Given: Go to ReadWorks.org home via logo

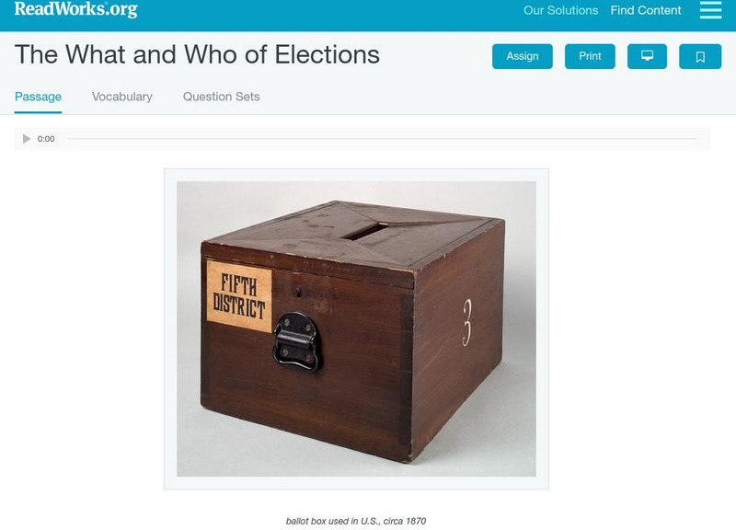Looking at the screenshot, I should pyautogui.click(x=75, y=9).
